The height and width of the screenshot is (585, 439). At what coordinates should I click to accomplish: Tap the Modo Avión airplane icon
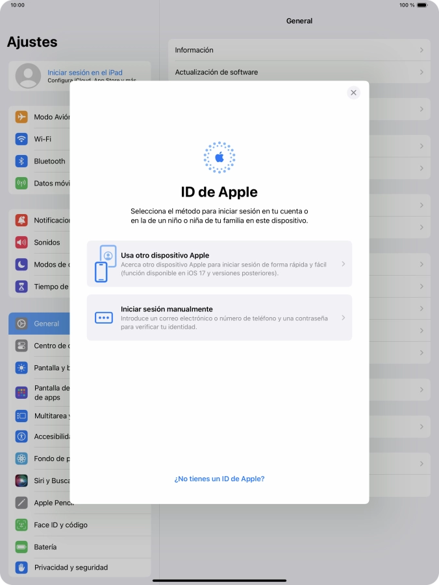(21, 117)
